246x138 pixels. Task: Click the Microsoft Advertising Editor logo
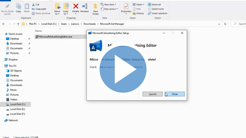[x=96, y=45]
